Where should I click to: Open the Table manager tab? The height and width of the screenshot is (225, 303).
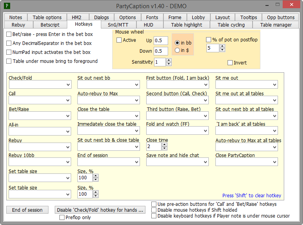click(276, 25)
